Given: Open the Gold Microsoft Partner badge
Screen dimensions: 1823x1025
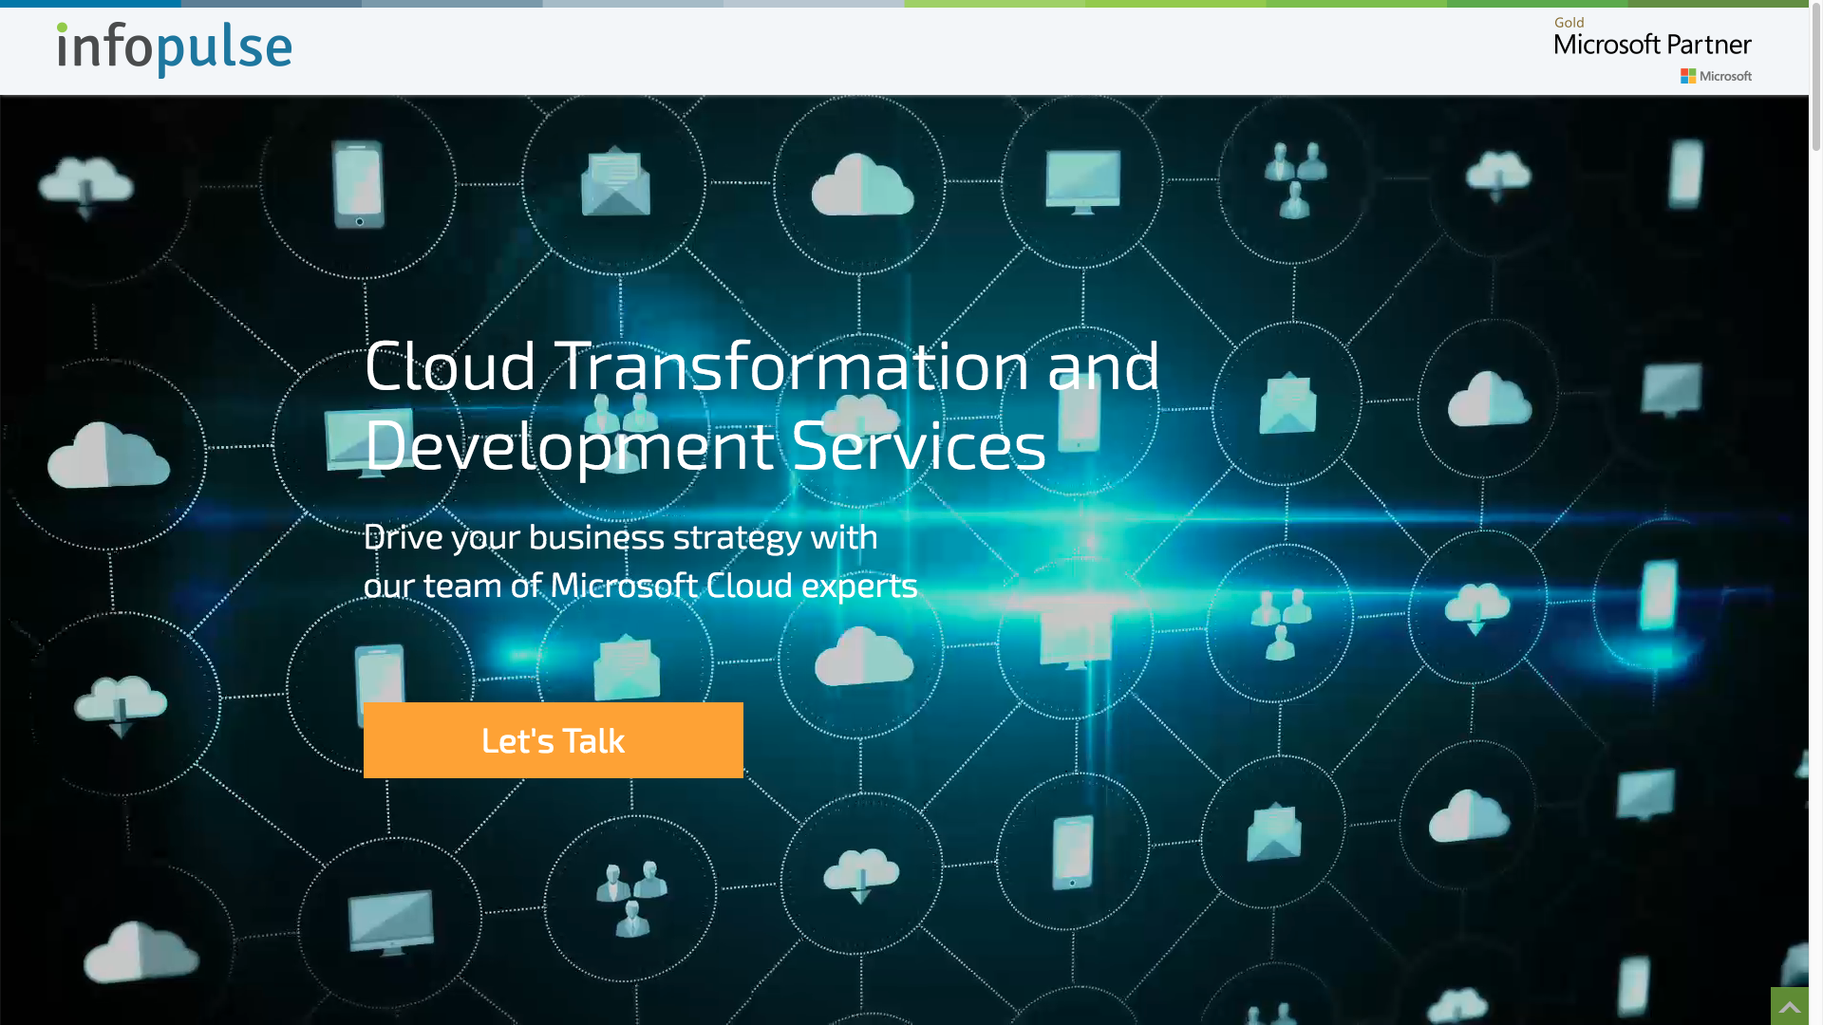Looking at the screenshot, I should point(1652,49).
